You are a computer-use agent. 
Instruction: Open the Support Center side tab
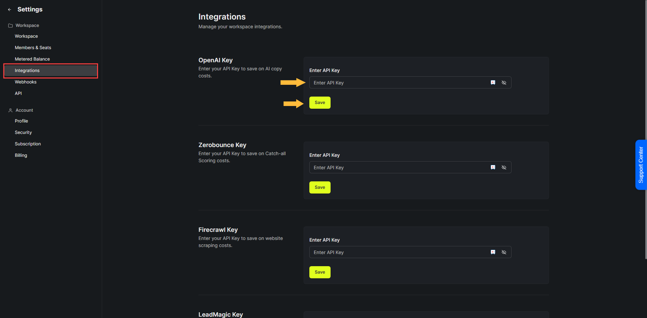641,165
